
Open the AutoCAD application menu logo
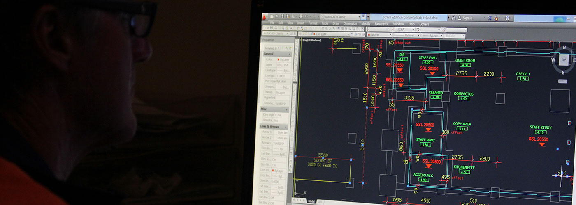click(x=265, y=17)
